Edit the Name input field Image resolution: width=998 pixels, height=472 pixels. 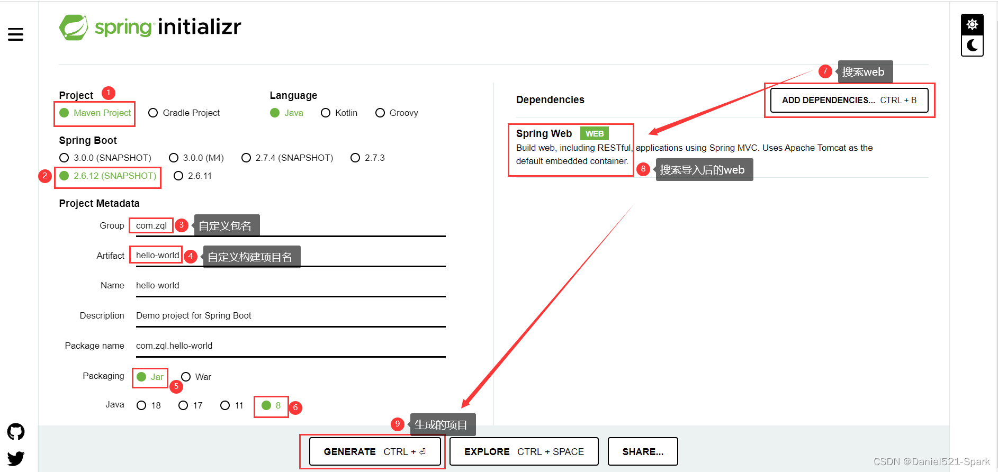[291, 286]
